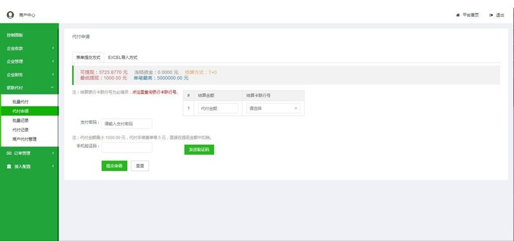Select the 代付申请 submenu item
The image size is (514, 241).
click(x=30, y=111)
